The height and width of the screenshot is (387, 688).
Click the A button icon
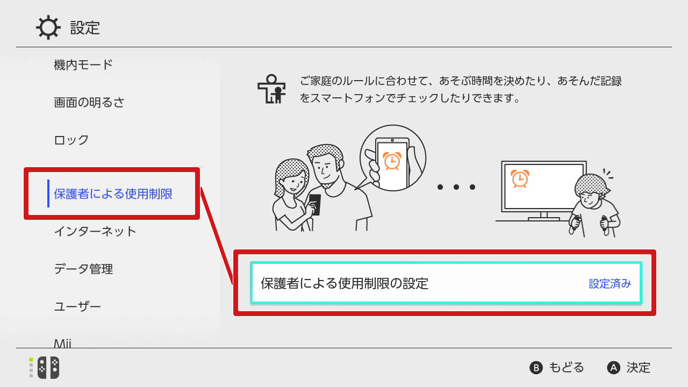[614, 368]
